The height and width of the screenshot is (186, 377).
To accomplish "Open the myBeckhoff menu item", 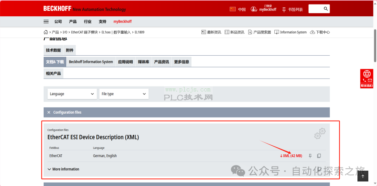I will 123,22.
